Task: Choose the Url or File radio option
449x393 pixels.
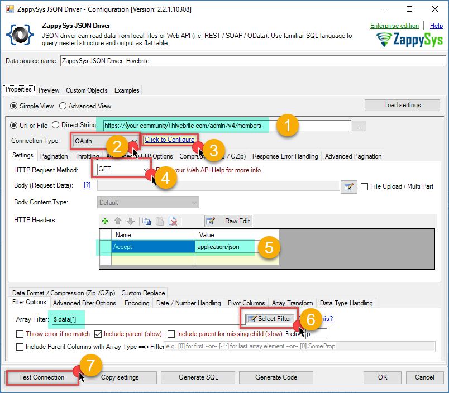Action: [13, 126]
